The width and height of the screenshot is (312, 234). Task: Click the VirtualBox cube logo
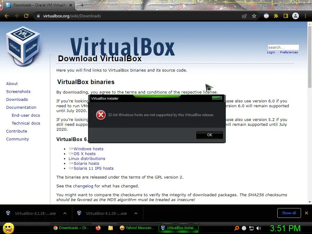[23, 47]
